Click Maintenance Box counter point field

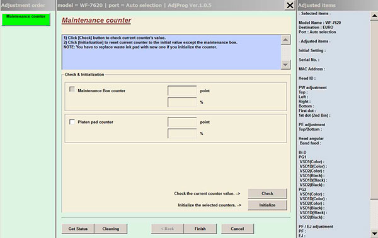coord(182,90)
